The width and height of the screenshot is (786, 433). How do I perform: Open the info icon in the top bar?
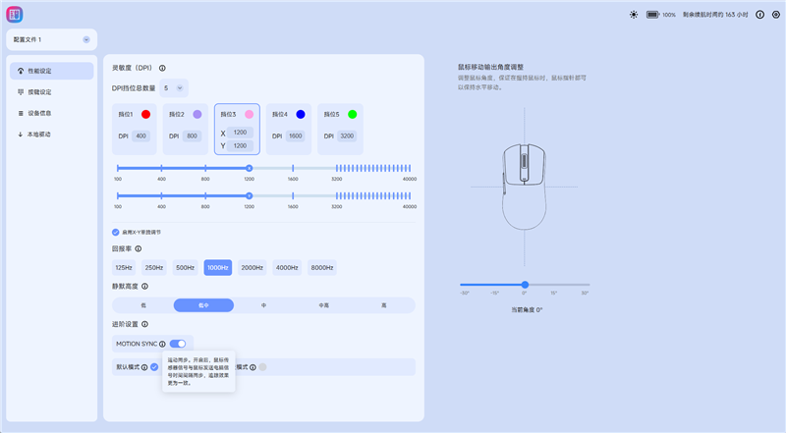(x=759, y=15)
